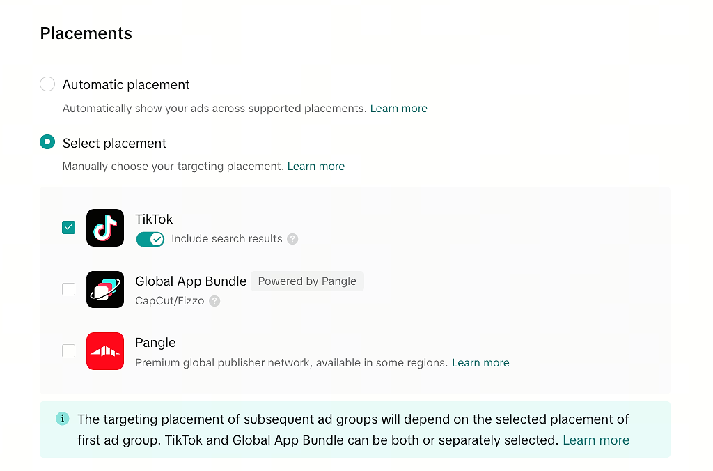Toggle off Include search results switch
Image resolution: width=713 pixels, height=471 pixels.
150,239
